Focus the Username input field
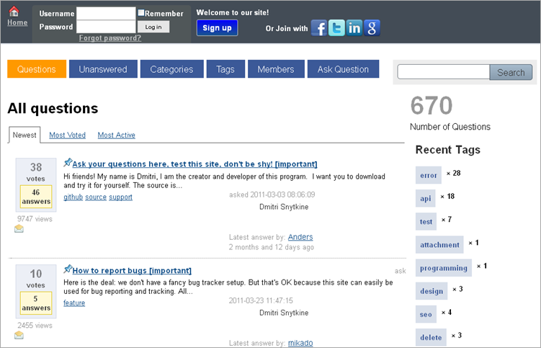541x348 pixels. coord(106,14)
